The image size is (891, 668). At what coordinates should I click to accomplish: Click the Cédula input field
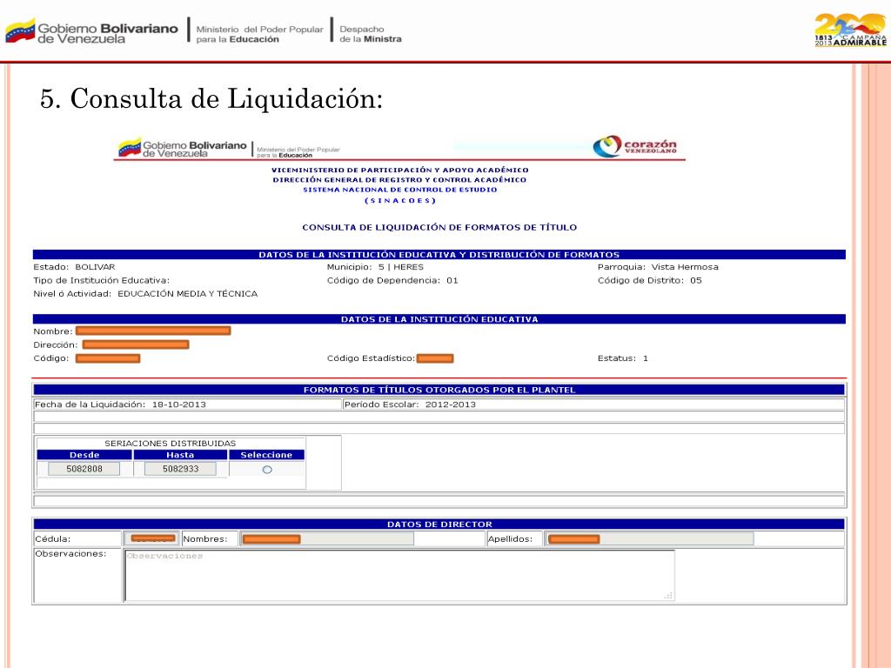point(151,538)
